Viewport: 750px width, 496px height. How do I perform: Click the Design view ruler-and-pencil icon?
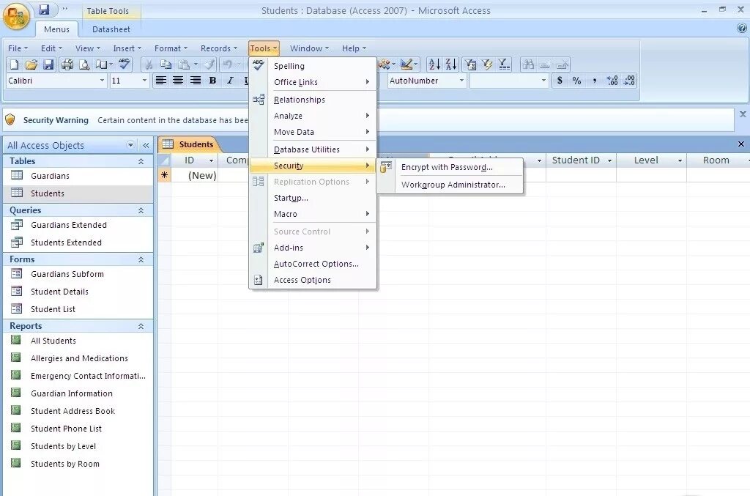pyautogui.click(x=406, y=64)
